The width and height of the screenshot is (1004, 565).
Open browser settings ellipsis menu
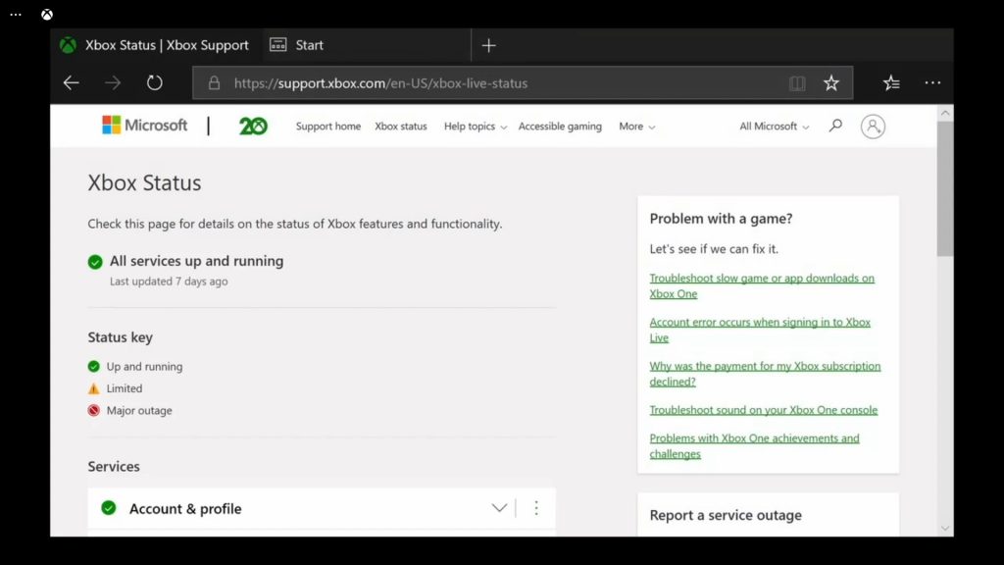tap(933, 82)
